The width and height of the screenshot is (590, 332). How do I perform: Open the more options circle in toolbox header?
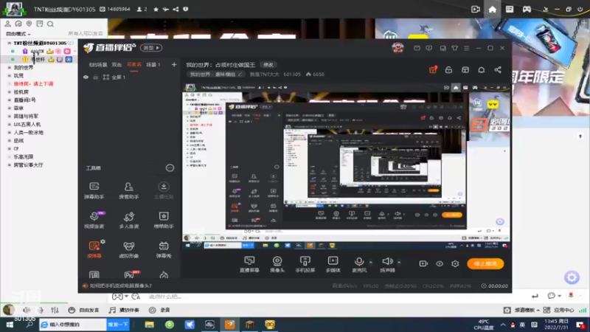click(170, 168)
